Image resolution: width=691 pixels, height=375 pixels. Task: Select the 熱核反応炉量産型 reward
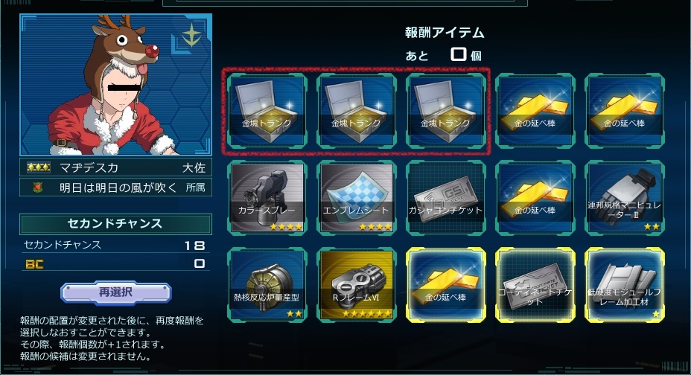pos(267,285)
